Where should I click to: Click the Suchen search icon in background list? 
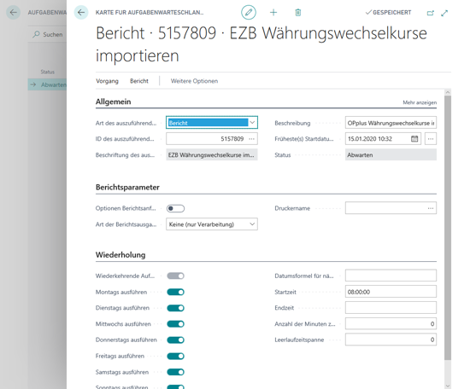37,34
